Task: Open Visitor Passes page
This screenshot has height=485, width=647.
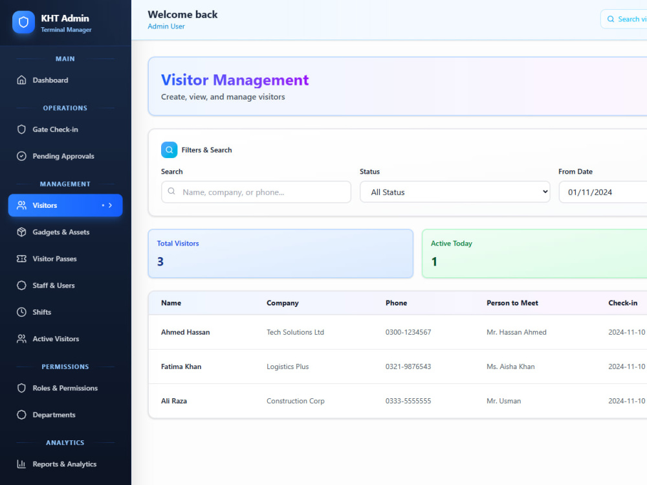Action: pos(65,258)
